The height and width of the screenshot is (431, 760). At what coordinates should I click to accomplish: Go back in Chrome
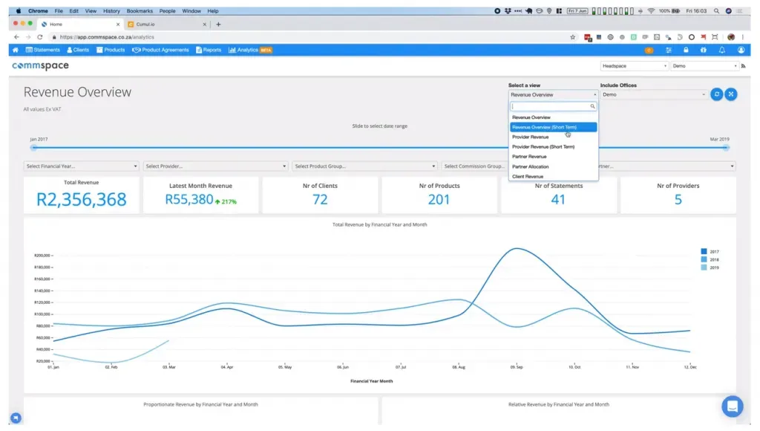coord(16,37)
